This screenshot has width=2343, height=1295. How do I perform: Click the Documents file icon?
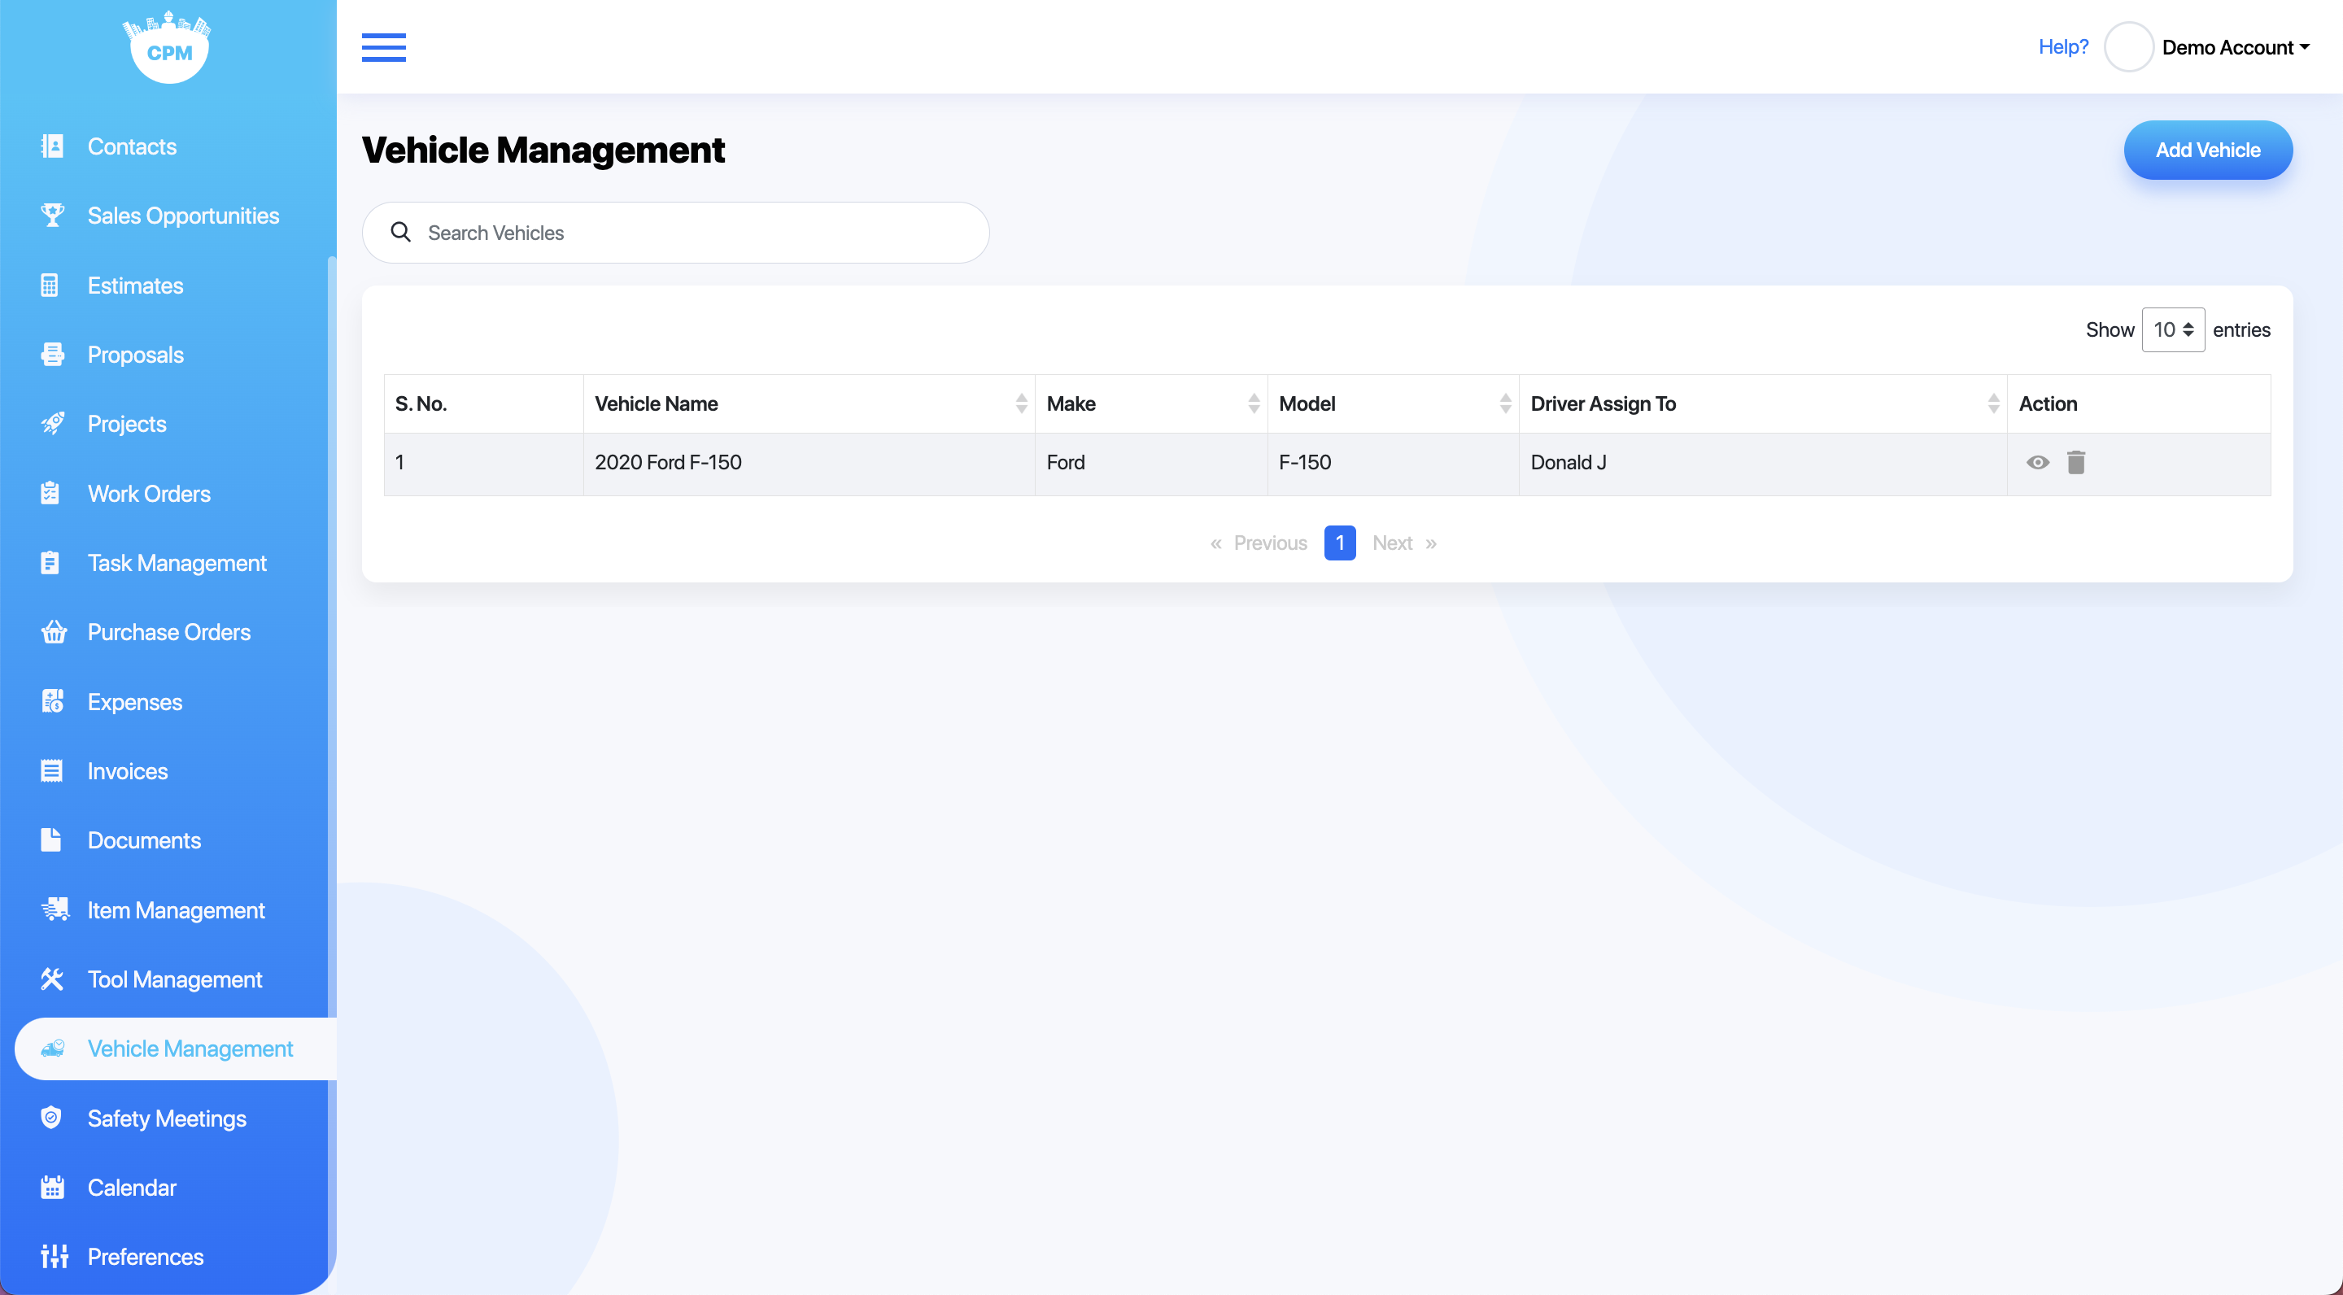(50, 839)
